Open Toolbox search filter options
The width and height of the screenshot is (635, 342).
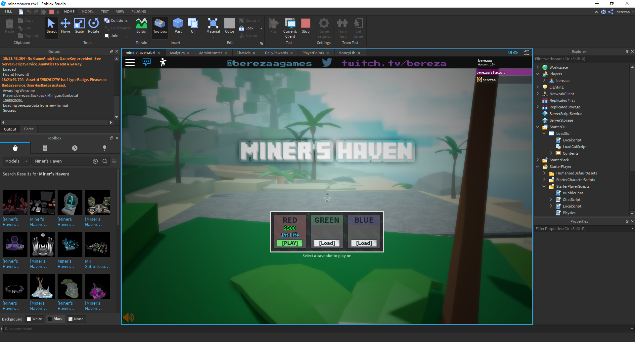(114, 161)
